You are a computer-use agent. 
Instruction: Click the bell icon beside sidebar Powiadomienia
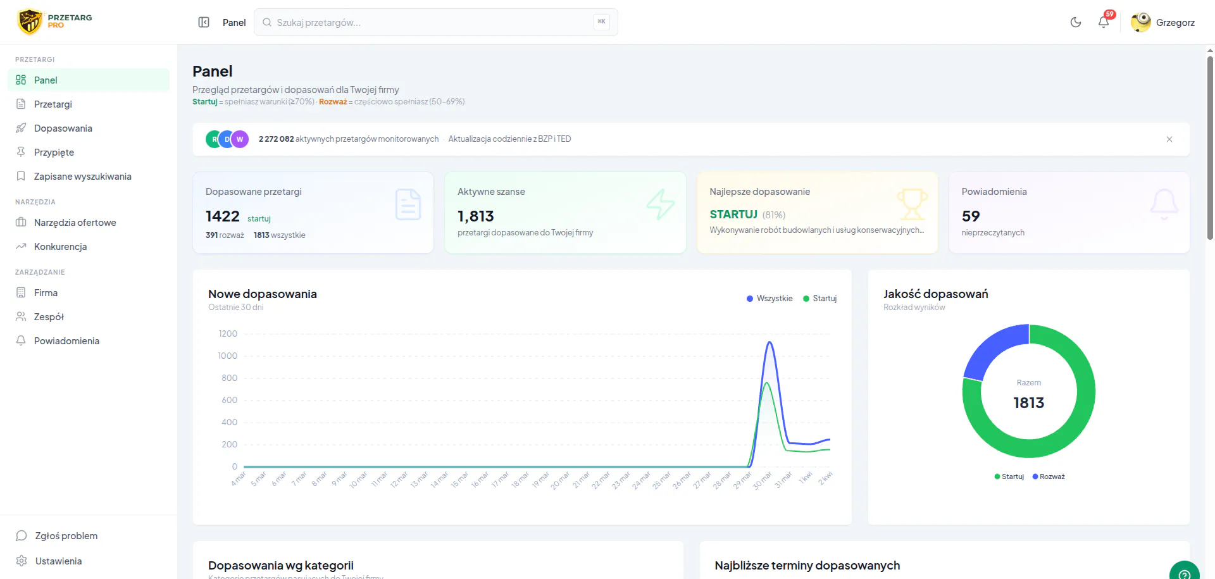(21, 340)
